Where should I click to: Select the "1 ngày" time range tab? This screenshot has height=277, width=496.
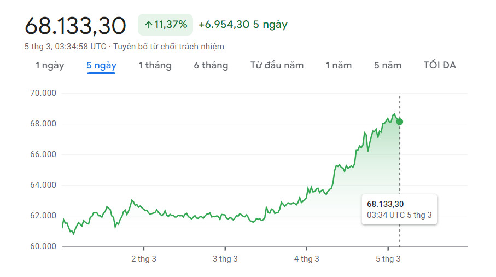coord(50,65)
